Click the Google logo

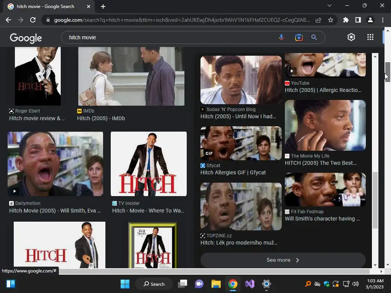pos(26,38)
